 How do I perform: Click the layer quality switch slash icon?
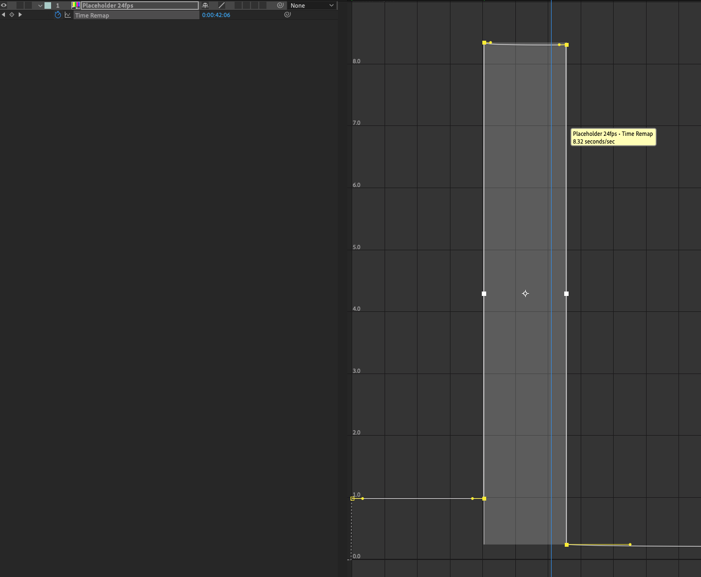221,6
